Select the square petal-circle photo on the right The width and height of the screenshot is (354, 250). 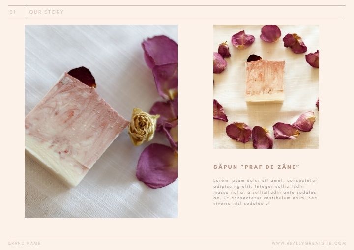(x=266, y=86)
